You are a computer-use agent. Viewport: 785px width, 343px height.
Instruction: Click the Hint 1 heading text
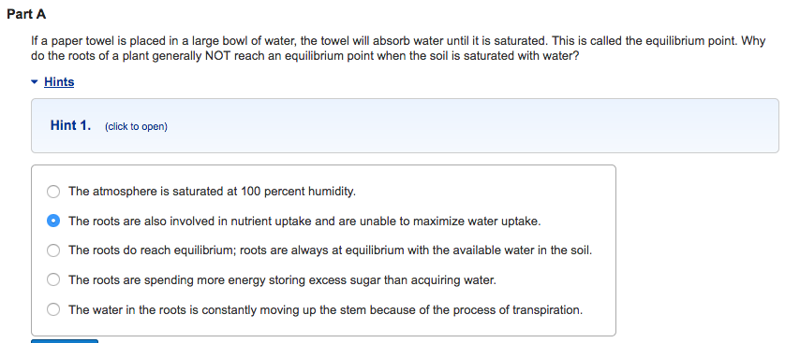click(x=70, y=125)
